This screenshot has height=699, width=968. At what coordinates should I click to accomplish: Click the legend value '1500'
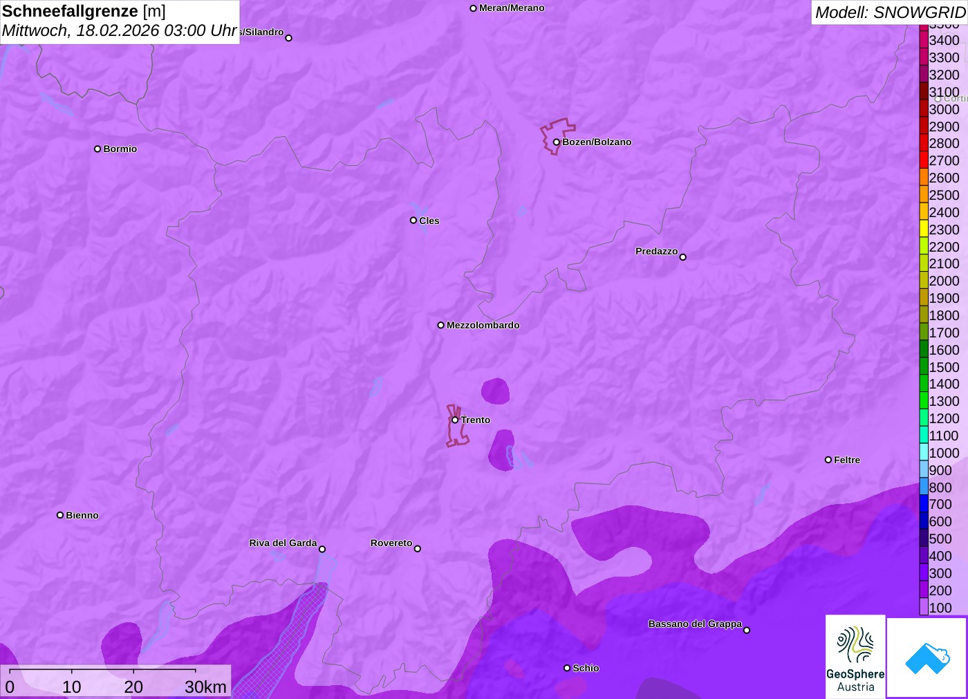944,367
